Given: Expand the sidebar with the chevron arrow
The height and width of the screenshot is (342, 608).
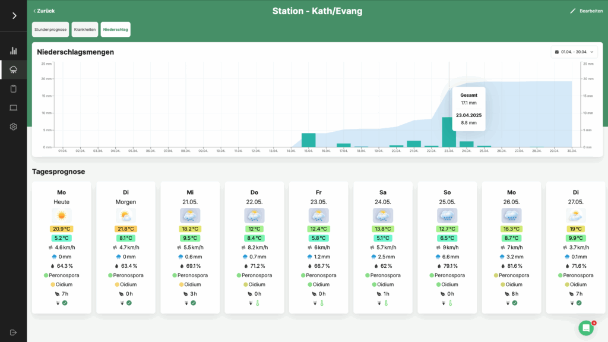Looking at the screenshot, I should [14, 16].
